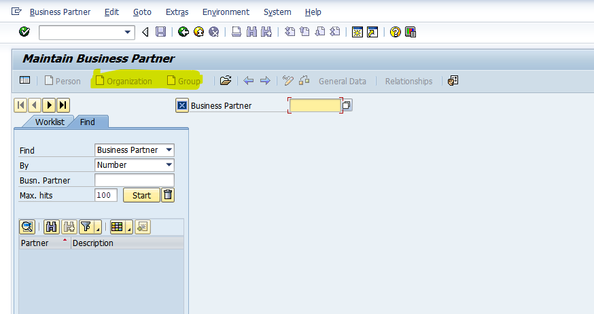
Task: Switch to the Worklist tab
Action: (50, 122)
